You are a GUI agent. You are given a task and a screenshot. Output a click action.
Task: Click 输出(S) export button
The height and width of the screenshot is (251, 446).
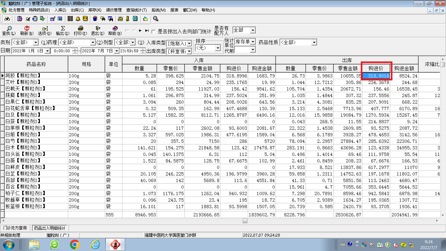pos(63,31)
